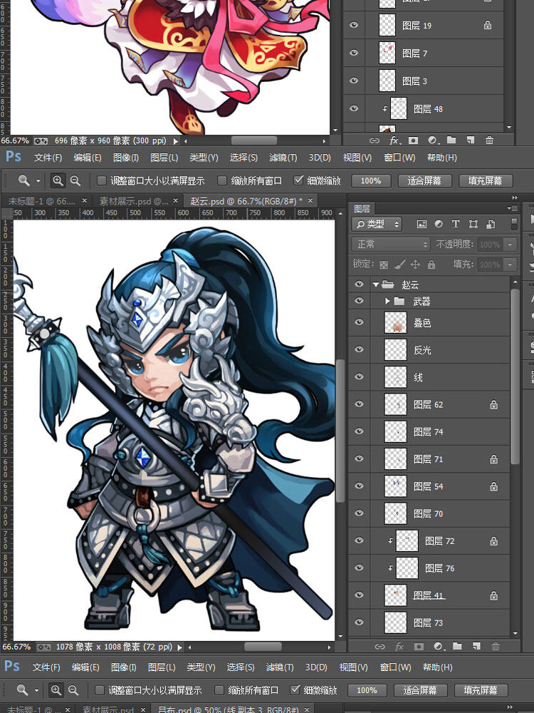The image size is (534, 713).
Task: Open the Layers panel flyout menu in 赵云 window
Action: 513,208
